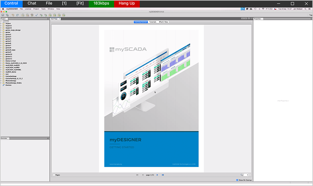Click the project-with-red-X toolbar icon
Image resolution: width=313 pixels, height=186 pixels.
[x=27, y=15]
